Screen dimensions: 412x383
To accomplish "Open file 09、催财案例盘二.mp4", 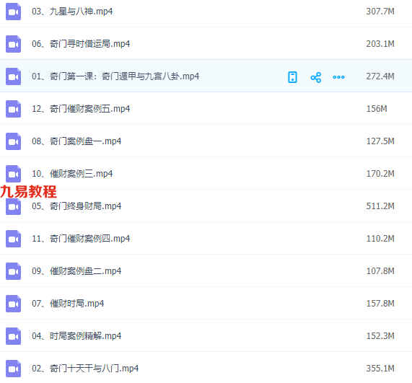I will 76,271.
